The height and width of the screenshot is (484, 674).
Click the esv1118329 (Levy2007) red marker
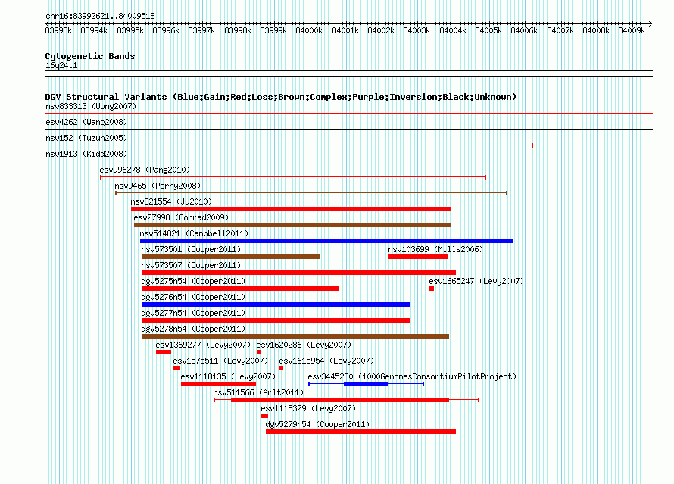[264, 416]
